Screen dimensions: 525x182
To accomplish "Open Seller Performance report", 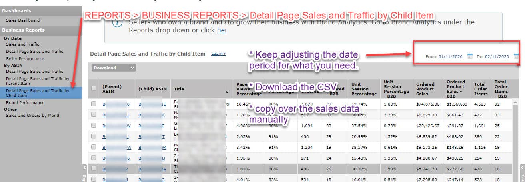I will [x=25, y=58].
